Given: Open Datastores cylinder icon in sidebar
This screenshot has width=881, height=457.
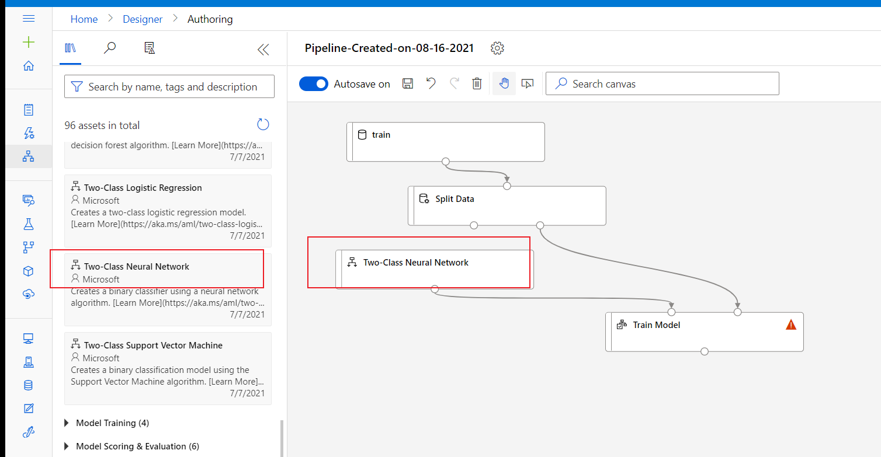Looking at the screenshot, I should (29, 385).
